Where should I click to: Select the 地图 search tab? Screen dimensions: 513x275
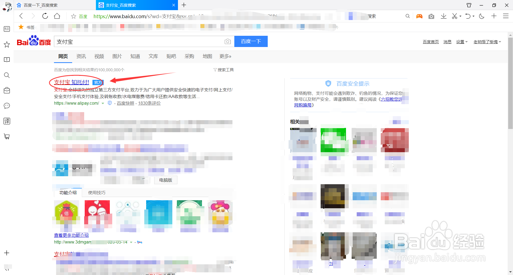coord(207,56)
